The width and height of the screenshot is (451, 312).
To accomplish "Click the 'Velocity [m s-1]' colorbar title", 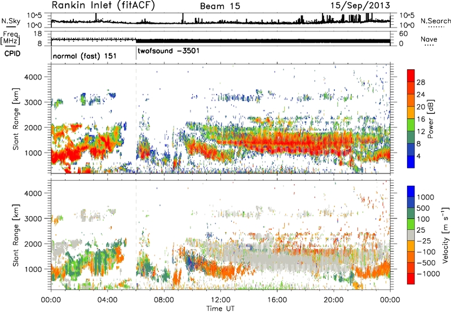I will [x=445, y=235].
